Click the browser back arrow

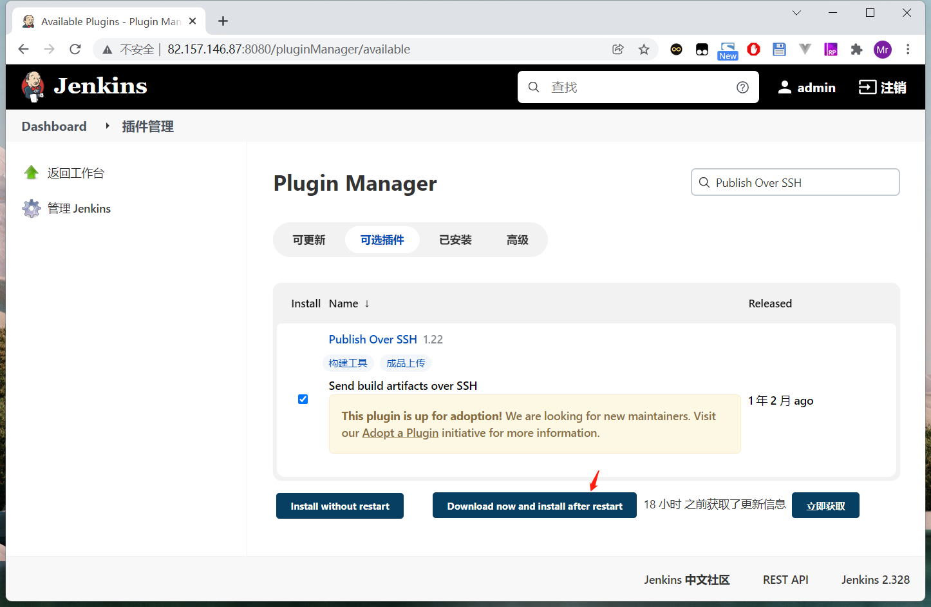coord(24,49)
